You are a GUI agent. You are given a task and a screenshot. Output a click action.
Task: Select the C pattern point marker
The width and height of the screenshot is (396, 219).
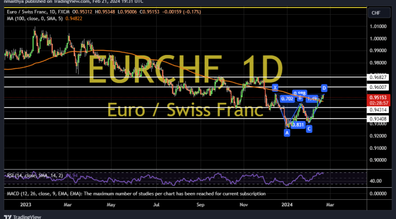[x=309, y=129]
